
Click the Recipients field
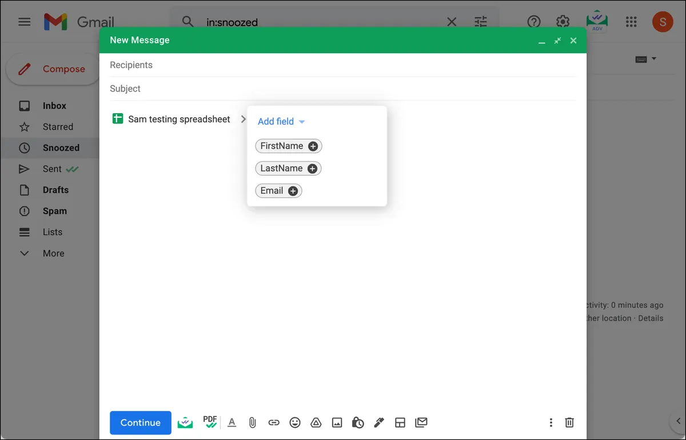[x=342, y=65]
